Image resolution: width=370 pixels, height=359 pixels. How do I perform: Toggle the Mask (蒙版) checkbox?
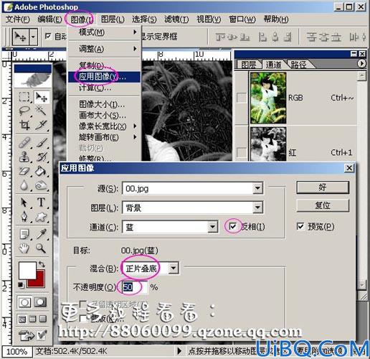[82, 319]
